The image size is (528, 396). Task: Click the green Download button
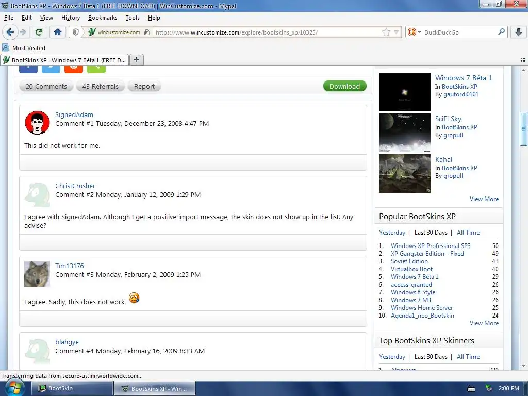344,86
